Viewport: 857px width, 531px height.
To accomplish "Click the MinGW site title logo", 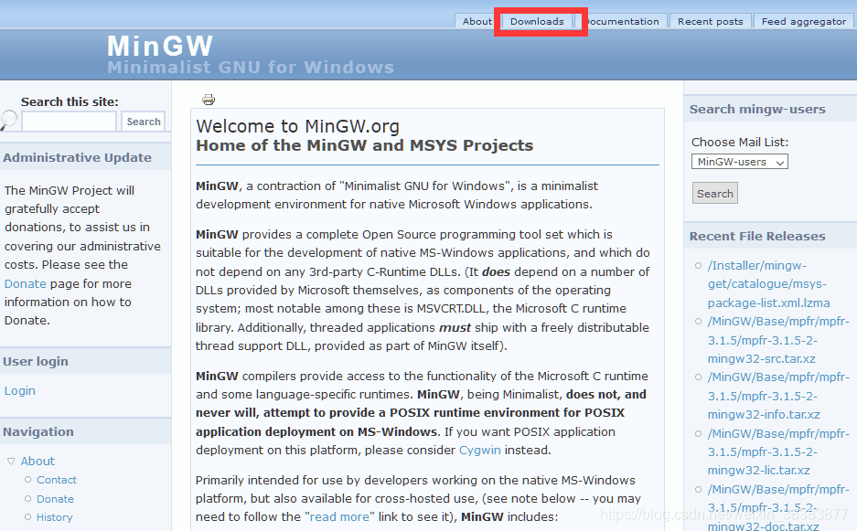I will point(160,46).
